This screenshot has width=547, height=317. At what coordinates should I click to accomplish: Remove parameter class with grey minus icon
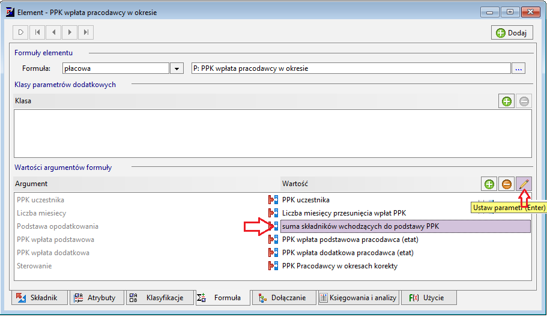pos(524,101)
